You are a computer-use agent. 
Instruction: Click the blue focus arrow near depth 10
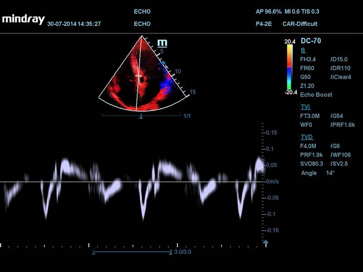[x=164, y=63]
